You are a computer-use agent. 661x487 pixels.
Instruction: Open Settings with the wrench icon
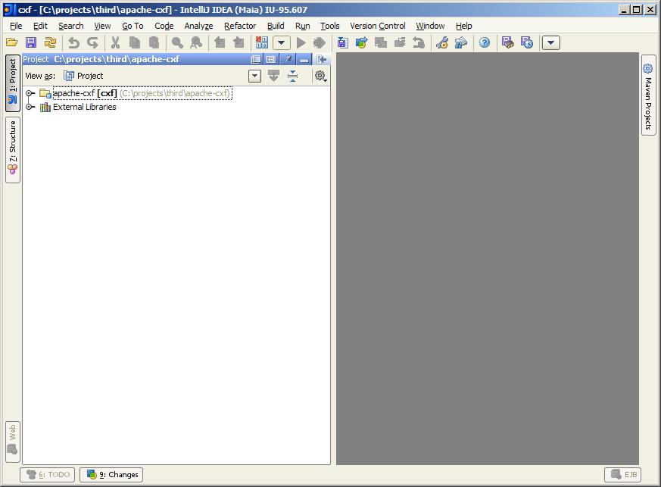442,42
